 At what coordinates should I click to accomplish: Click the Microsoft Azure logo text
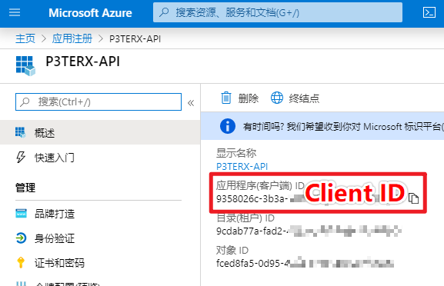[x=90, y=13]
